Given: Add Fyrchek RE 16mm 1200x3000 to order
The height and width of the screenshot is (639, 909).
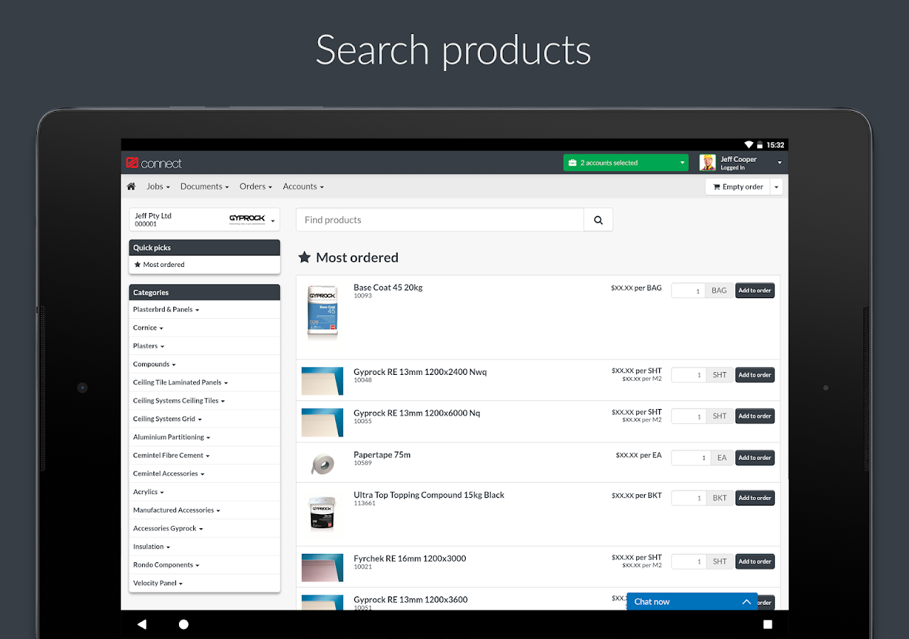Looking at the screenshot, I should click(x=754, y=562).
